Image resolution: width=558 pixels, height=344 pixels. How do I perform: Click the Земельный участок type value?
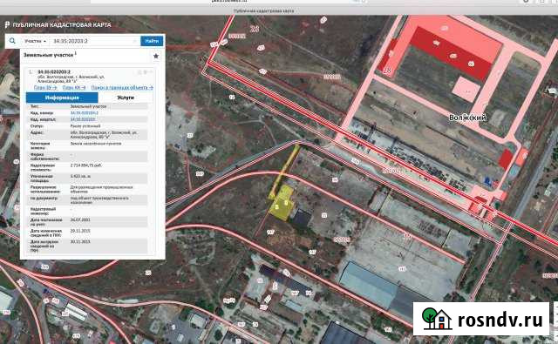(88, 106)
